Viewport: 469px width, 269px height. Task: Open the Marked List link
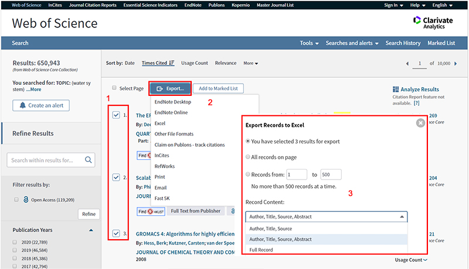coord(441,43)
